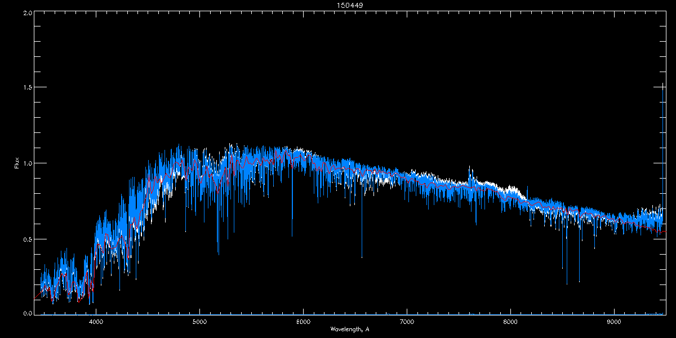Pick the deep absorption line bottom near 5200
This screenshot has height=338, width=676.
tap(218, 253)
